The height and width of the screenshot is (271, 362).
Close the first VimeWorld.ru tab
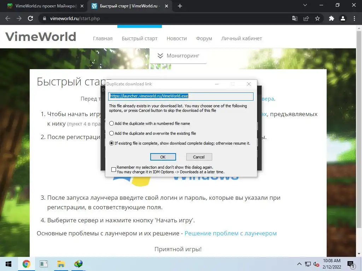(x=82, y=6)
